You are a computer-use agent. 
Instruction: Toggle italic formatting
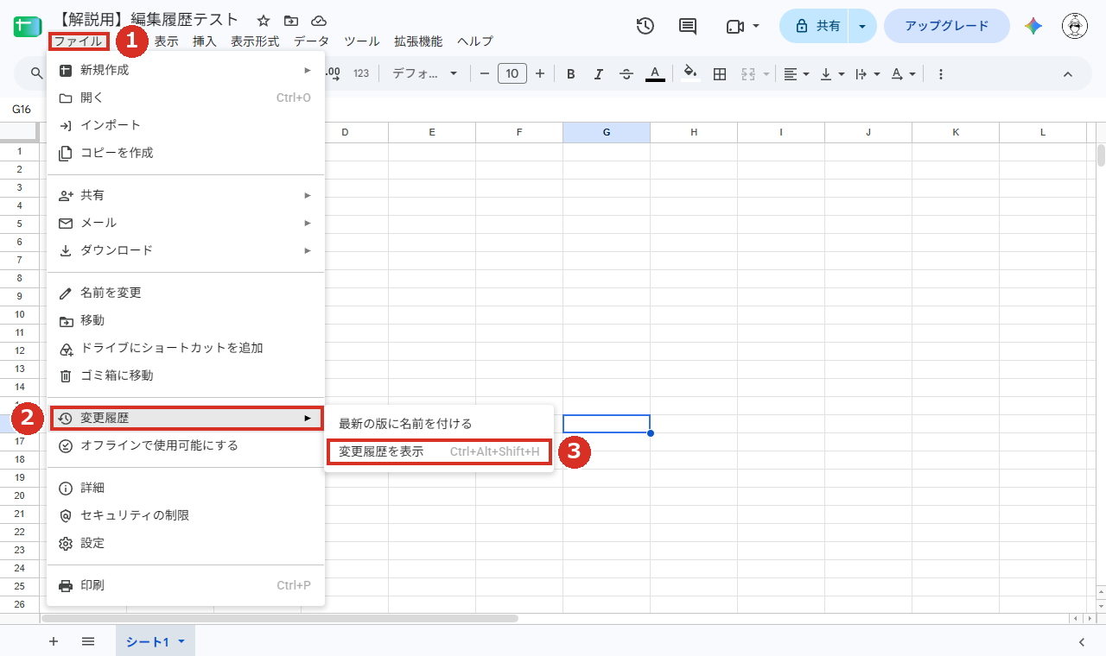[x=598, y=74]
